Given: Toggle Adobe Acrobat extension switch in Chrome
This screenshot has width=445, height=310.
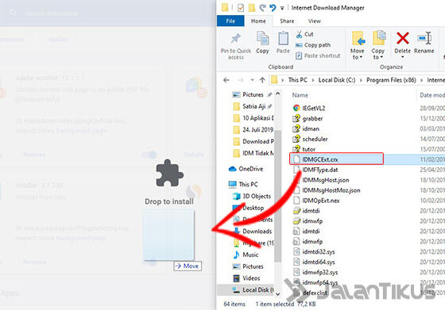Looking at the screenshot, I should coord(149,155).
